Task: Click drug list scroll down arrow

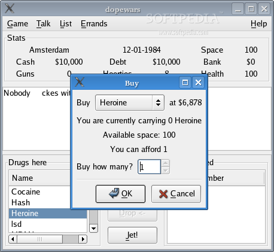Action: coord(93,228)
